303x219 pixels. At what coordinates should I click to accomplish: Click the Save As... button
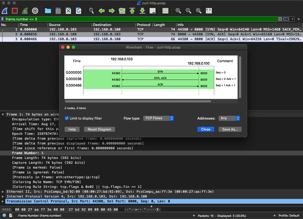pos(230,129)
